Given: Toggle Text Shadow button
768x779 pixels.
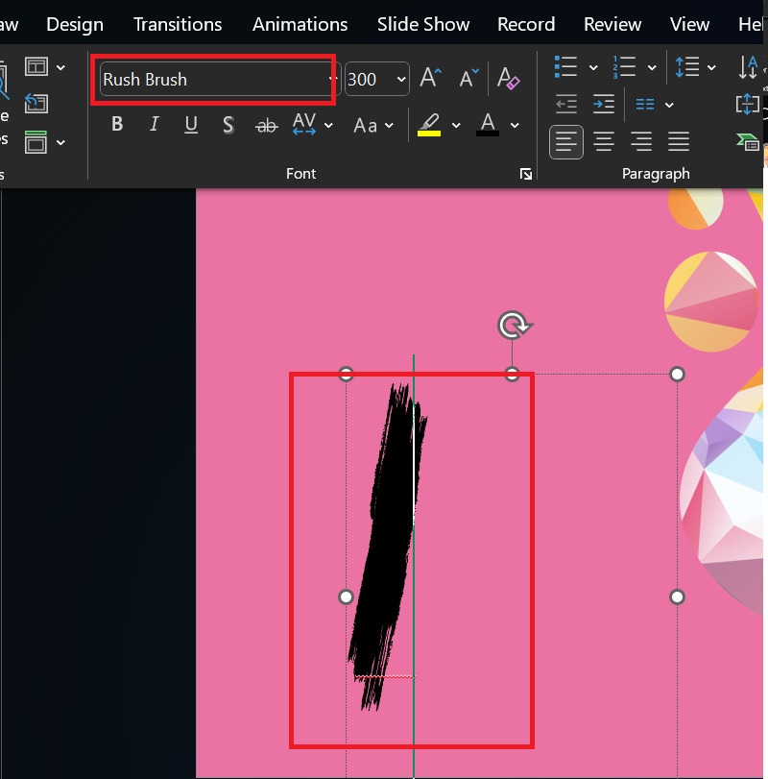Looking at the screenshot, I should (x=228, y=124).
